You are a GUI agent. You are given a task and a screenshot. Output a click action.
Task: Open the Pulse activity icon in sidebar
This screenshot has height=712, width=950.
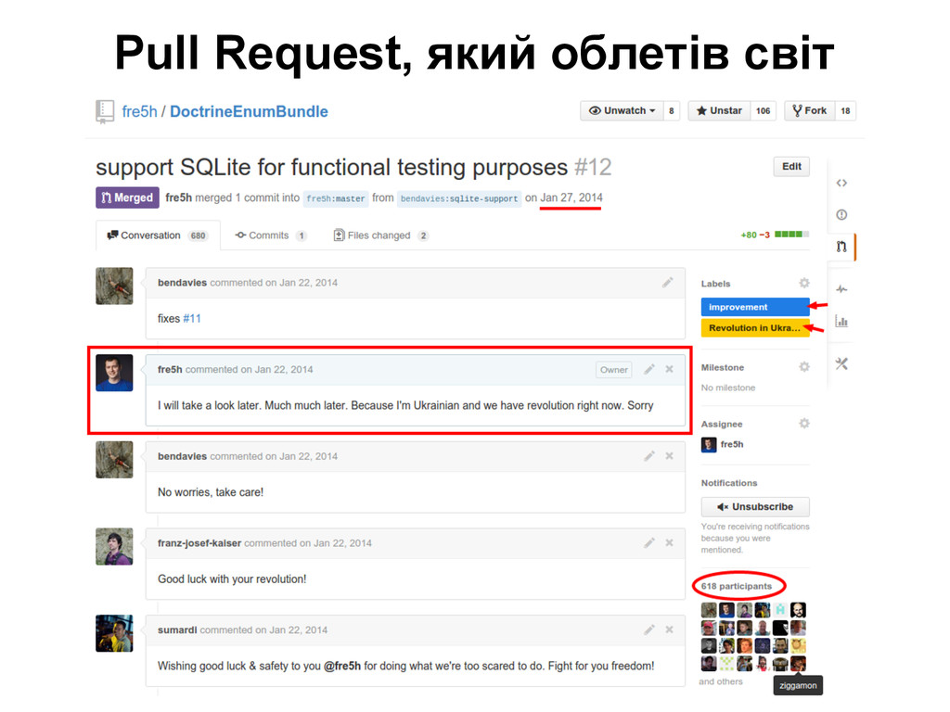tap(841, 289)
